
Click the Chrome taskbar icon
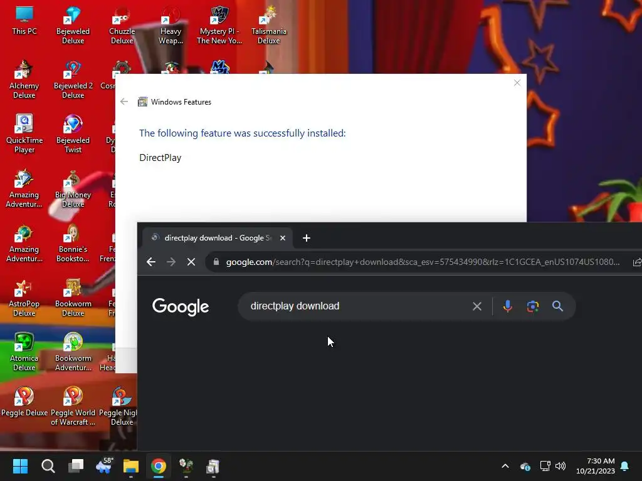(159, 466)
